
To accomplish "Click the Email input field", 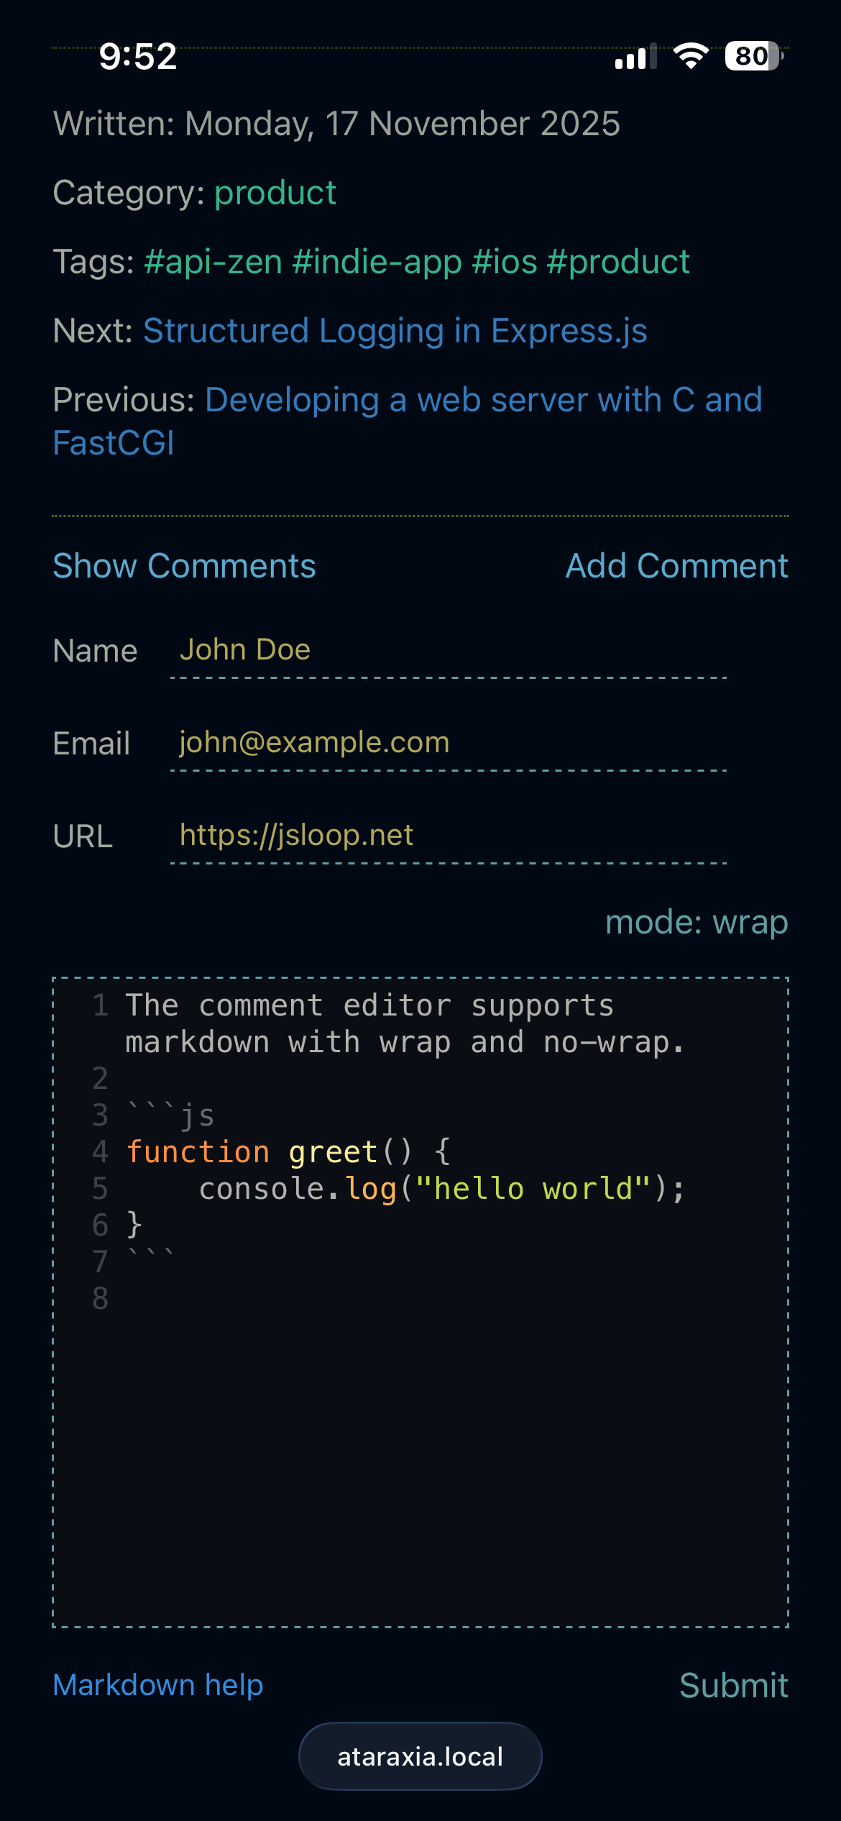I will (x=449, y=743).
